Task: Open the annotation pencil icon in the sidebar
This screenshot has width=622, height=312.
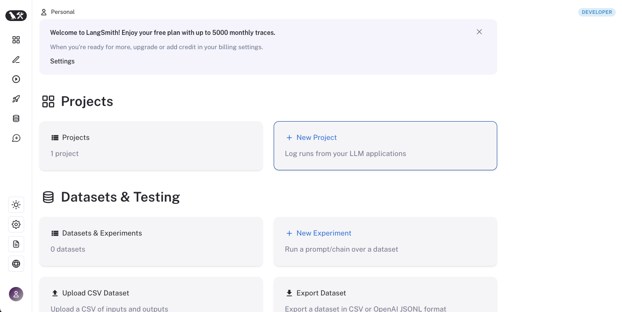Action: [x=16, y=59]
